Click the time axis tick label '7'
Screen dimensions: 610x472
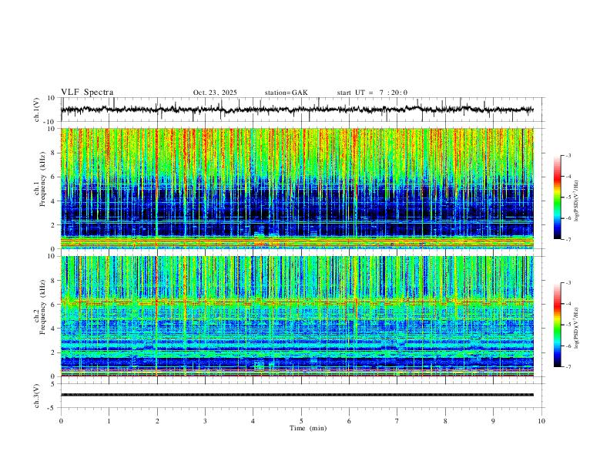click(397, 421)
